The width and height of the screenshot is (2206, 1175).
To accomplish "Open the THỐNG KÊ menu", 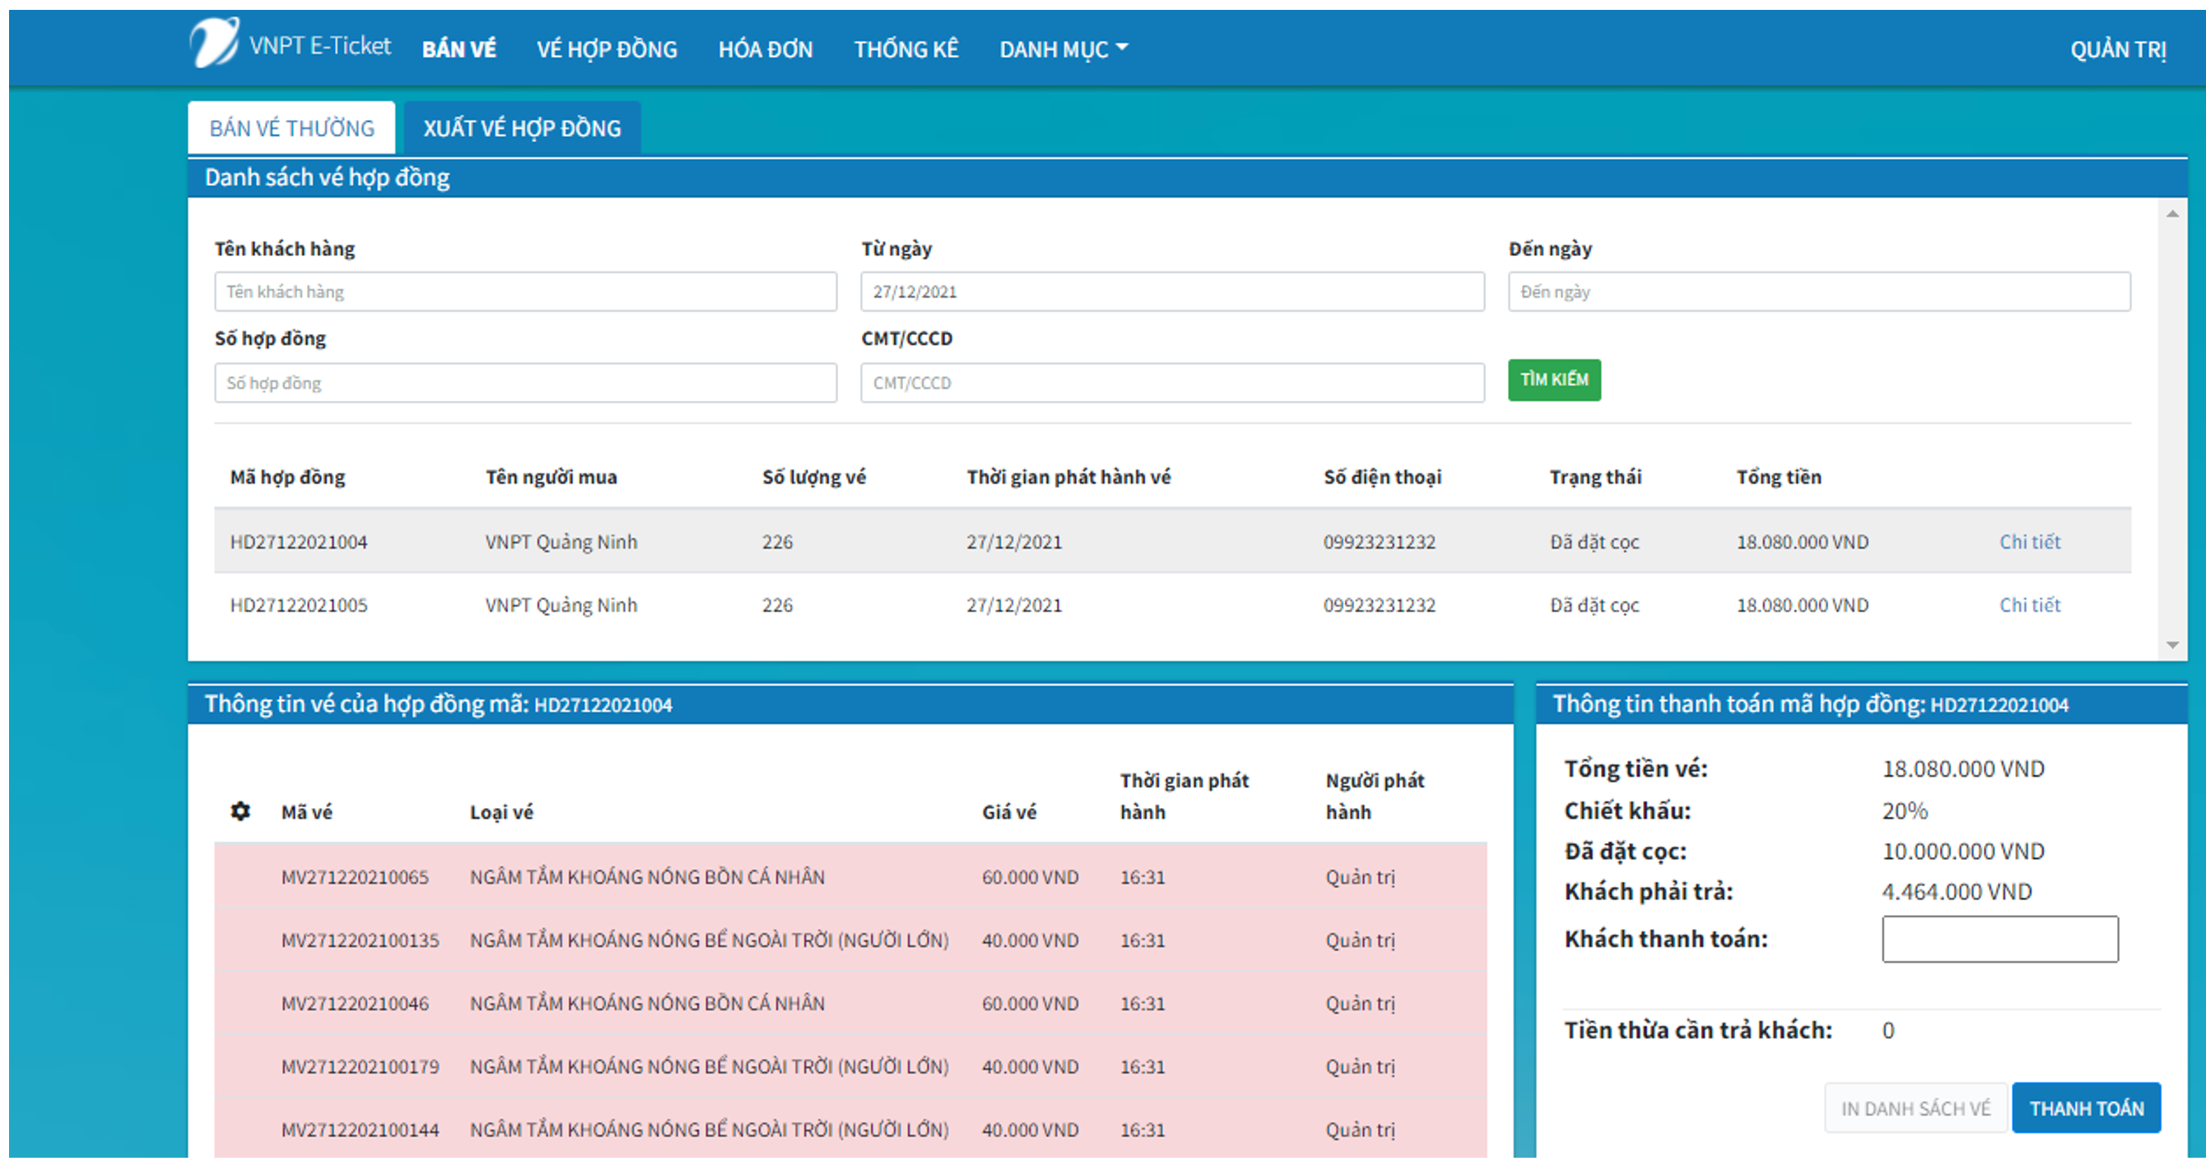I will point(906,49).
